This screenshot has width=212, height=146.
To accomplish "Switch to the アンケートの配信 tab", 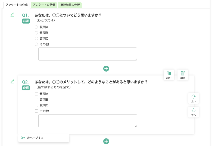I will pyautogui.click(x=44, y=5).
